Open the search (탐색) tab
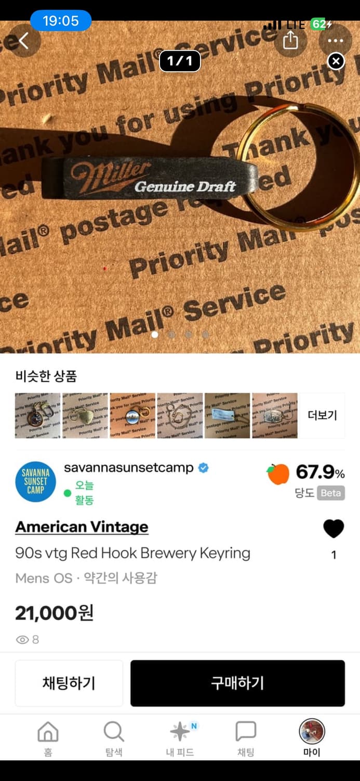Image resolution: width=360 pixels, height=781 pixels. [114, 738]
